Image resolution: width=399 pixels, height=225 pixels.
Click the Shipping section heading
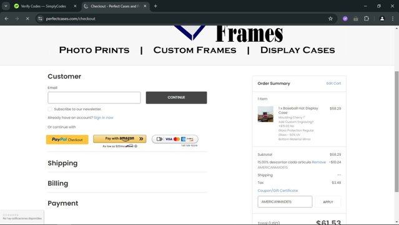(62, 163)
